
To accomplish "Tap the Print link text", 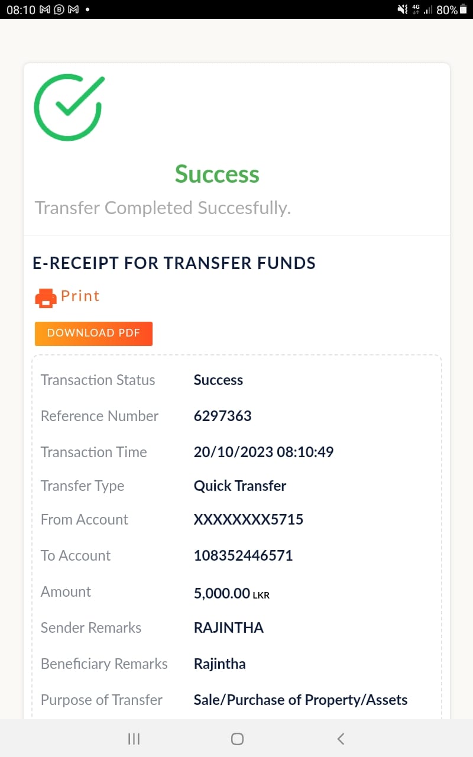I will [x=80, y=296].
